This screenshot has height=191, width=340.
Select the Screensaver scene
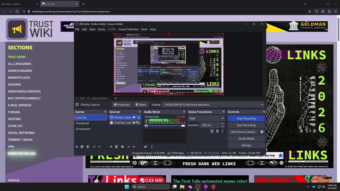pos(91,129)
